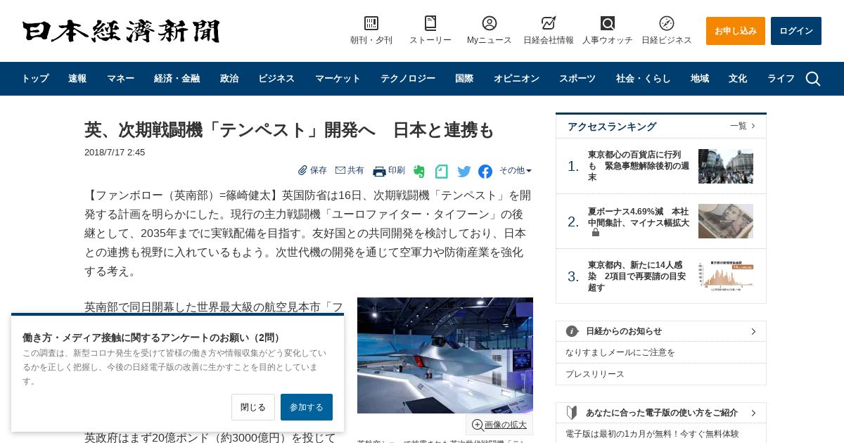Click infection chart thumbnail for rank 3
This screenshot has height=443, width=844.
pyautogui.click(x=726, y=276)
